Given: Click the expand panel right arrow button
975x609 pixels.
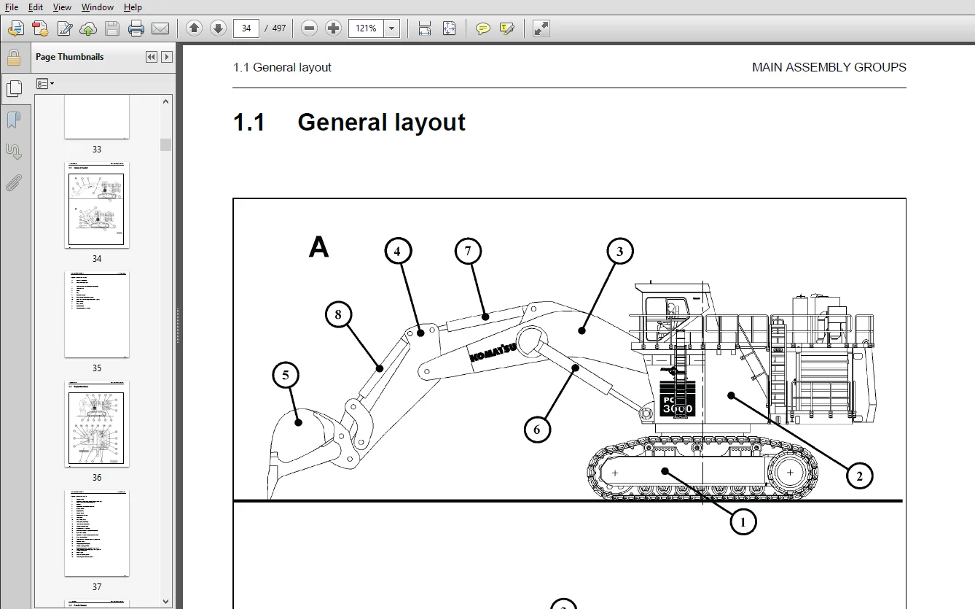Looking at the screenshot, I should point(167,57).
